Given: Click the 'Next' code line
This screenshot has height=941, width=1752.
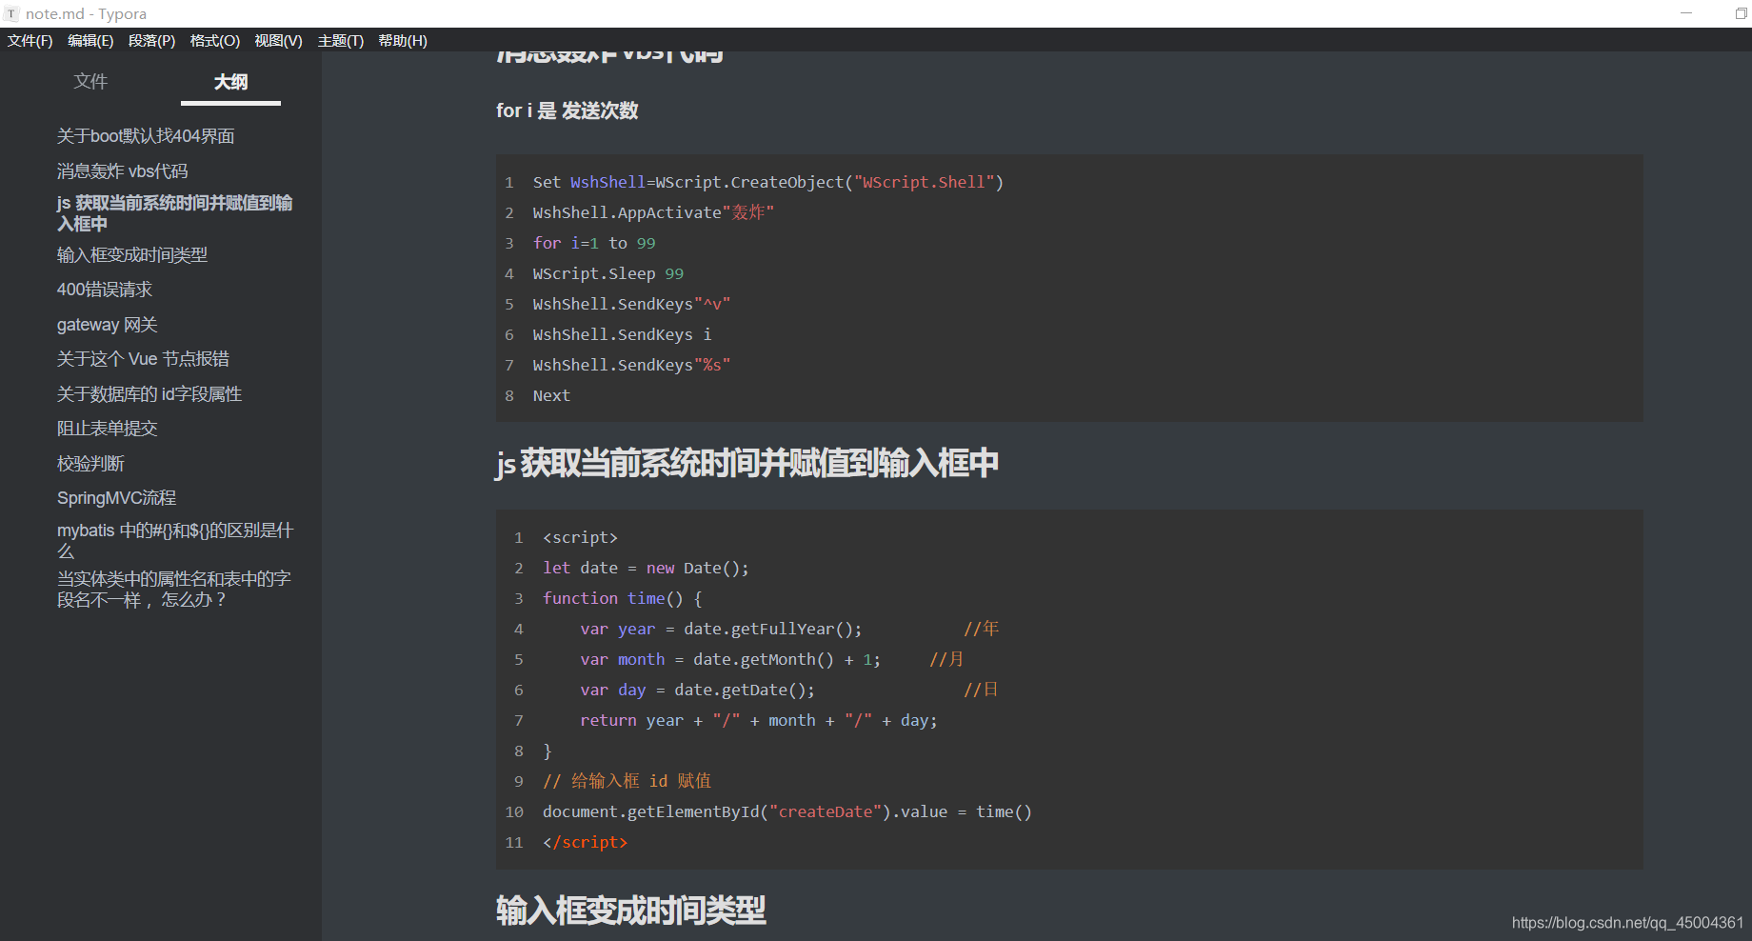Looking at the screenshot, I should (551, 395).
